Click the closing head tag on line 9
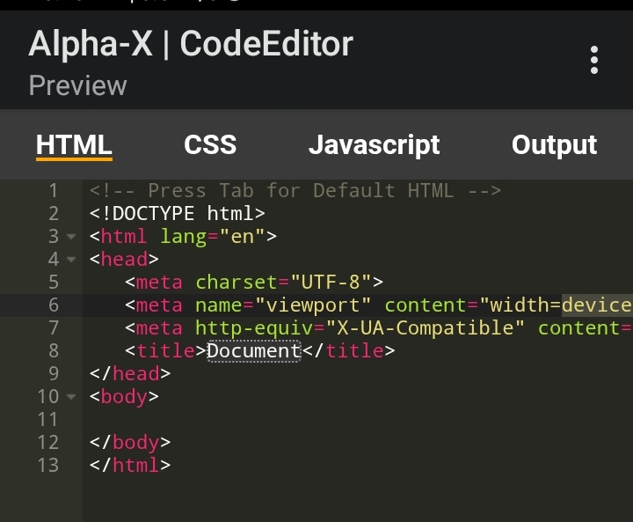The height and width of the screenshot is (522, 633). [x=129, y=374]
